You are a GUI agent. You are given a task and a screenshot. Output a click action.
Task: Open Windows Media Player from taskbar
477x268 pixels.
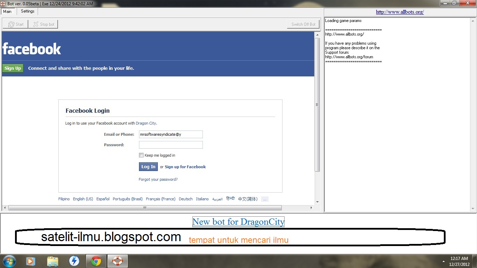(30, 261)
